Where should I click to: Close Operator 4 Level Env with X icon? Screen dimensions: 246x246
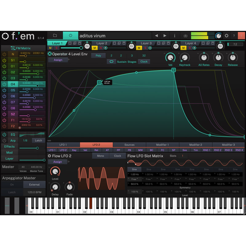(50, 54)
